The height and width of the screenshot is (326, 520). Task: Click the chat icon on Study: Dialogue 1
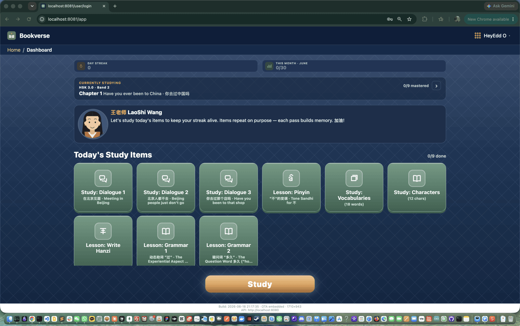tap(103, 178)
